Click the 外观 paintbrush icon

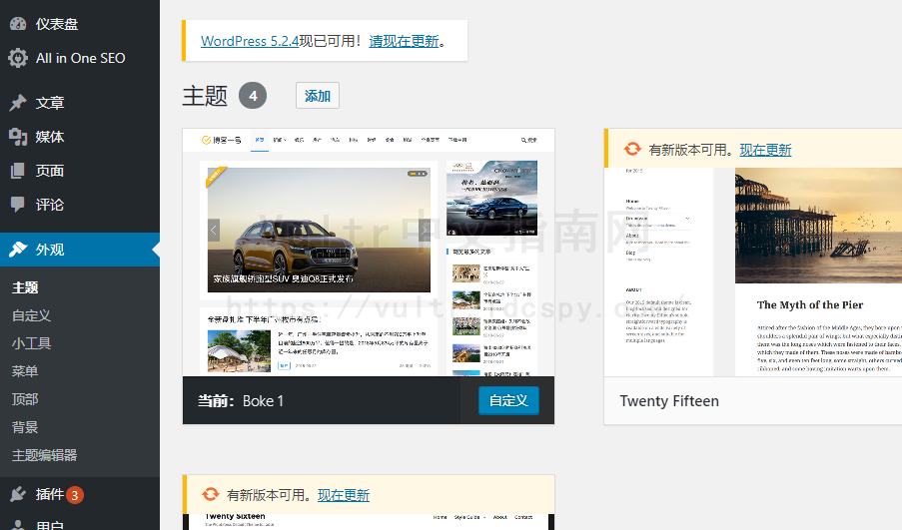tap(18, 250)
